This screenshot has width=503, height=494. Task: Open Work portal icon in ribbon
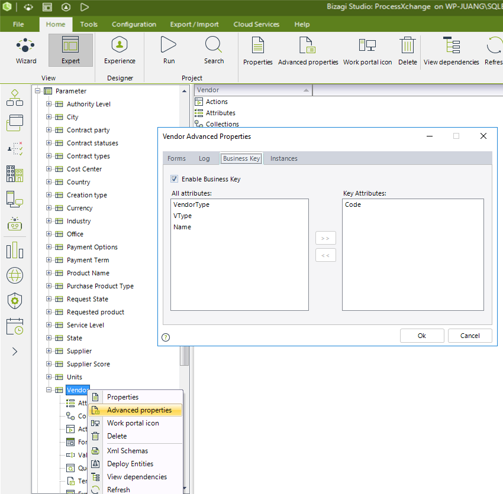click(x=367, y=51)
